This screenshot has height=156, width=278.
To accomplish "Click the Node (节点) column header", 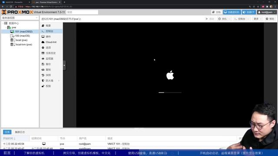I will 68,138.
